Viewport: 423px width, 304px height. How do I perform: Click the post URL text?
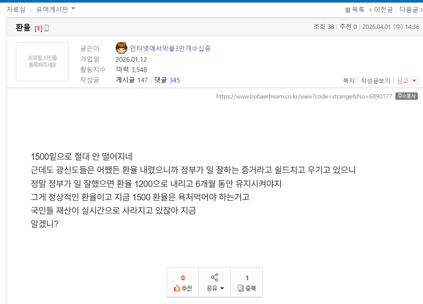[x=304, y=96]
